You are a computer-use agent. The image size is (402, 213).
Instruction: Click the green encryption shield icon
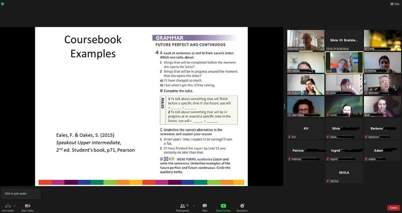coord(3,4)
